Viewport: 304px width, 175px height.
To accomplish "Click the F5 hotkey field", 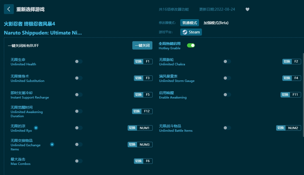I will (x=148, y=95).
